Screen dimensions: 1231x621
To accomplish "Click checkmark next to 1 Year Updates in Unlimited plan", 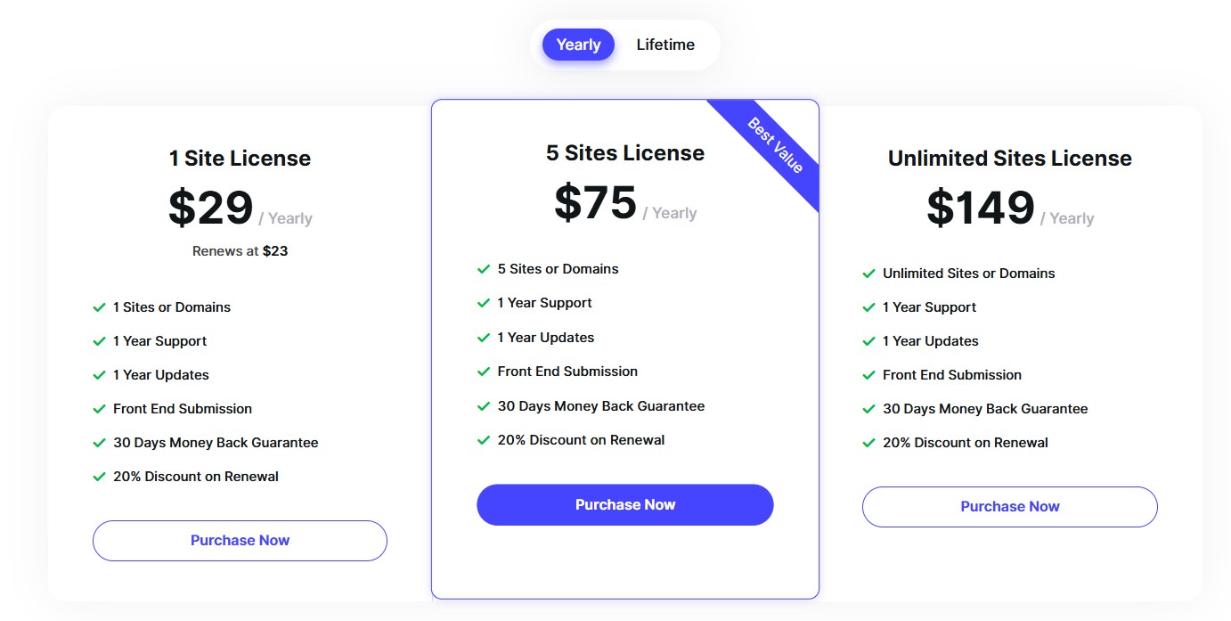I will [x=869, y=341].
